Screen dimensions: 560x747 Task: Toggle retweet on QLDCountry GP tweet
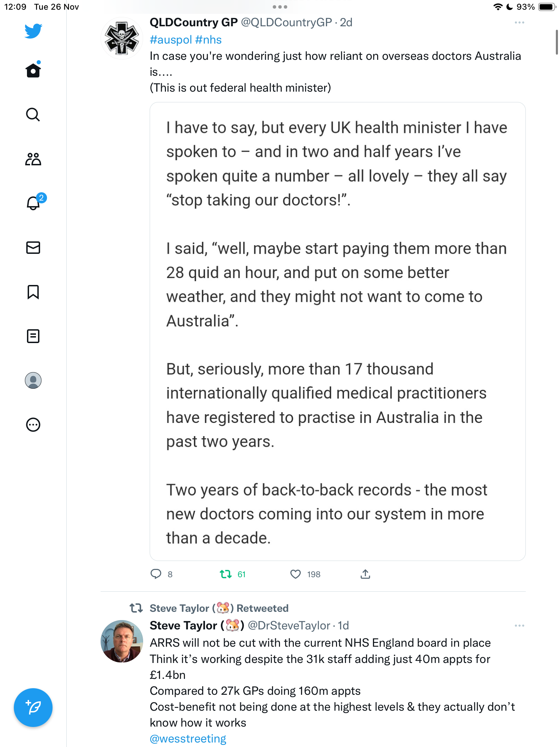226,574
